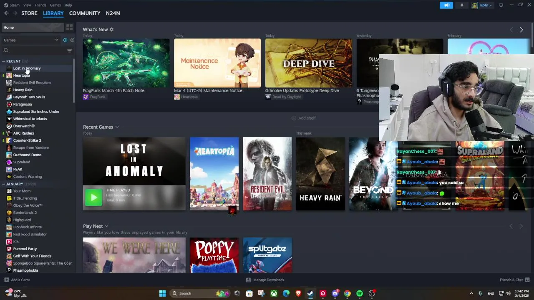This screenshot has height=300, width=534.
Task: Show previous What's New items arrow
Action: point(511,30)
